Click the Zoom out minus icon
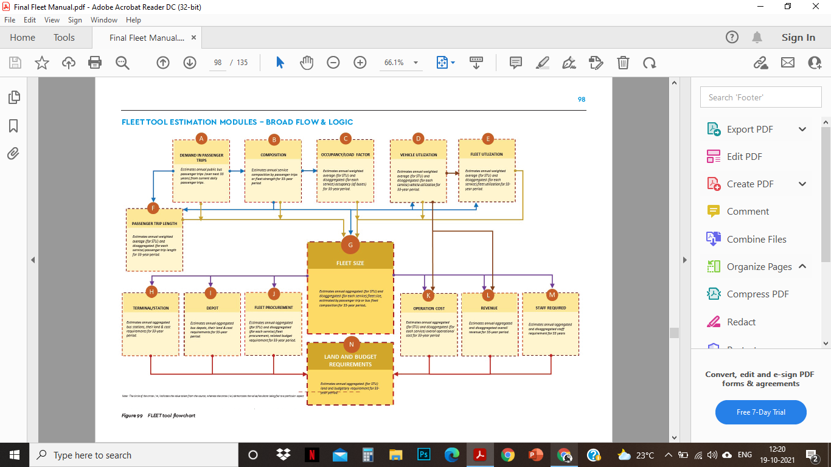Screen dimensions: 831x467 (333, 63)
